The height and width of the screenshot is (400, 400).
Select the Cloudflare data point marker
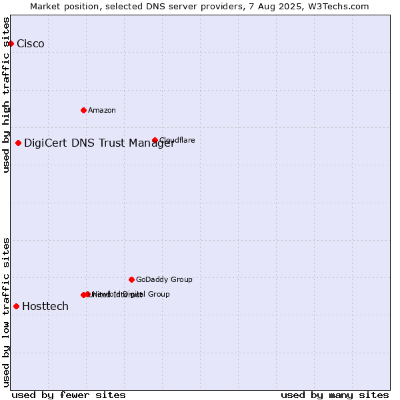[x=155, y=140]
